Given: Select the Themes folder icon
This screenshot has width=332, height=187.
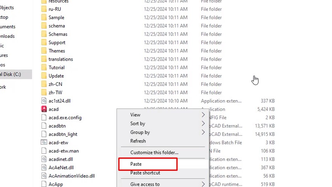Looking at the screenshot, I should [x=44, y=51].
